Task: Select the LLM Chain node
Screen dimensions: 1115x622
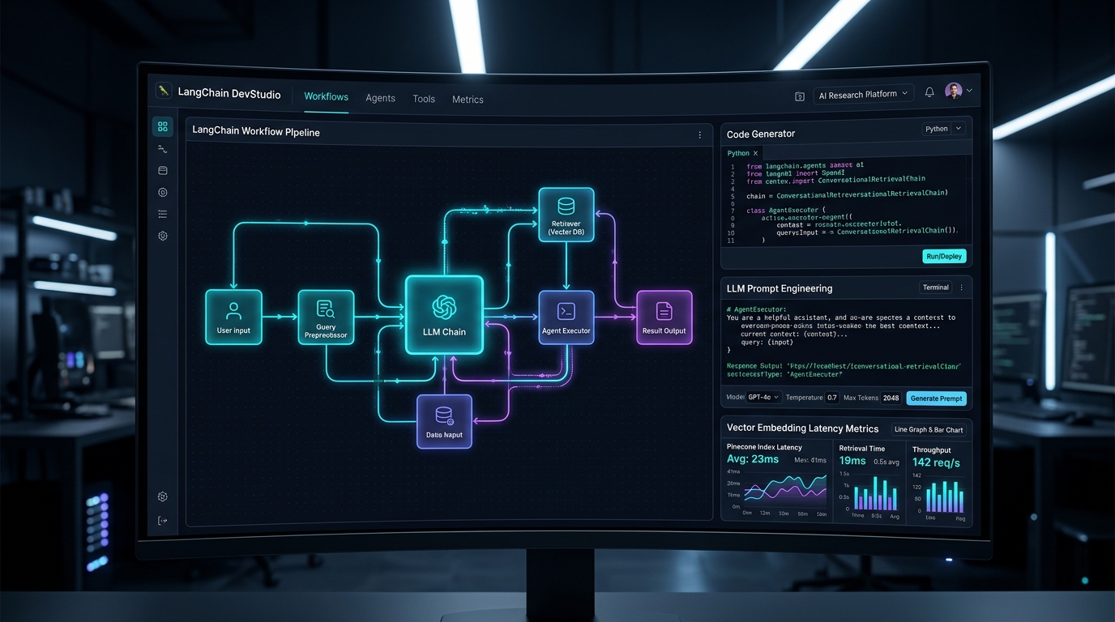Action: click(x=444, y=315)
